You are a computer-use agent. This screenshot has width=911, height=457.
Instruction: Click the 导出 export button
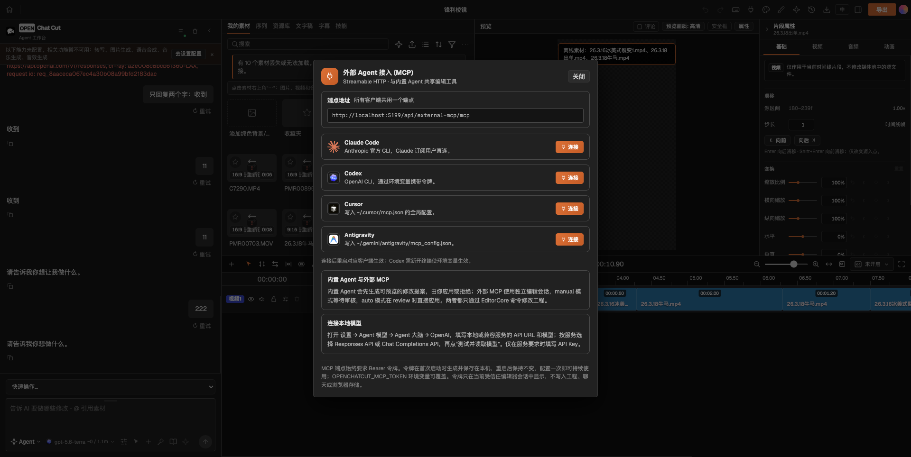(x=882, y=10)
